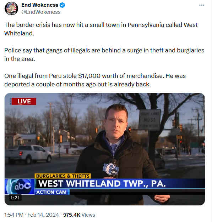Open the End Wokeness profile avatar

pyautogui.click(x=11, y=8)
